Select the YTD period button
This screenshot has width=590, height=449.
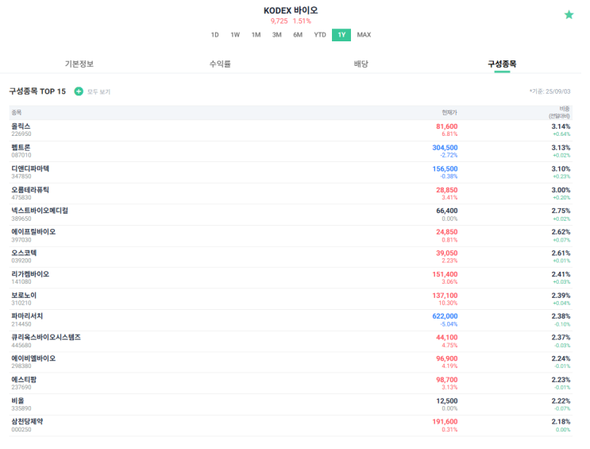tap(320, 35)
